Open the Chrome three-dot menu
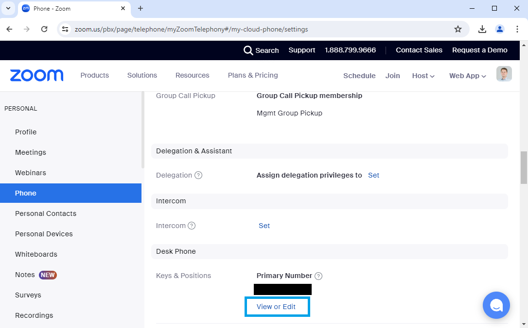 (517, 29)
